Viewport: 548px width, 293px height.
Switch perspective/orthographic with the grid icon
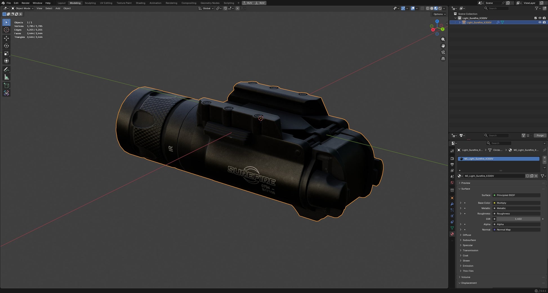point(443,59)
